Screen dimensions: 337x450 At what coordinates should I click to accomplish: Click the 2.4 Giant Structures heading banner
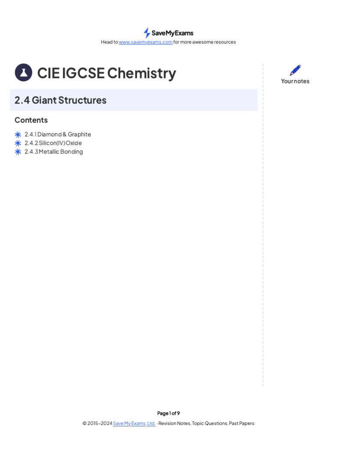(133, 100)
